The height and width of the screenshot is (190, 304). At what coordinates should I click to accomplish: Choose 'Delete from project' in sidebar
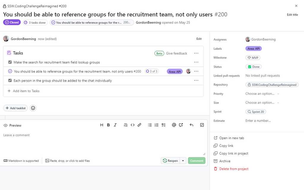[x=234, y=169]
